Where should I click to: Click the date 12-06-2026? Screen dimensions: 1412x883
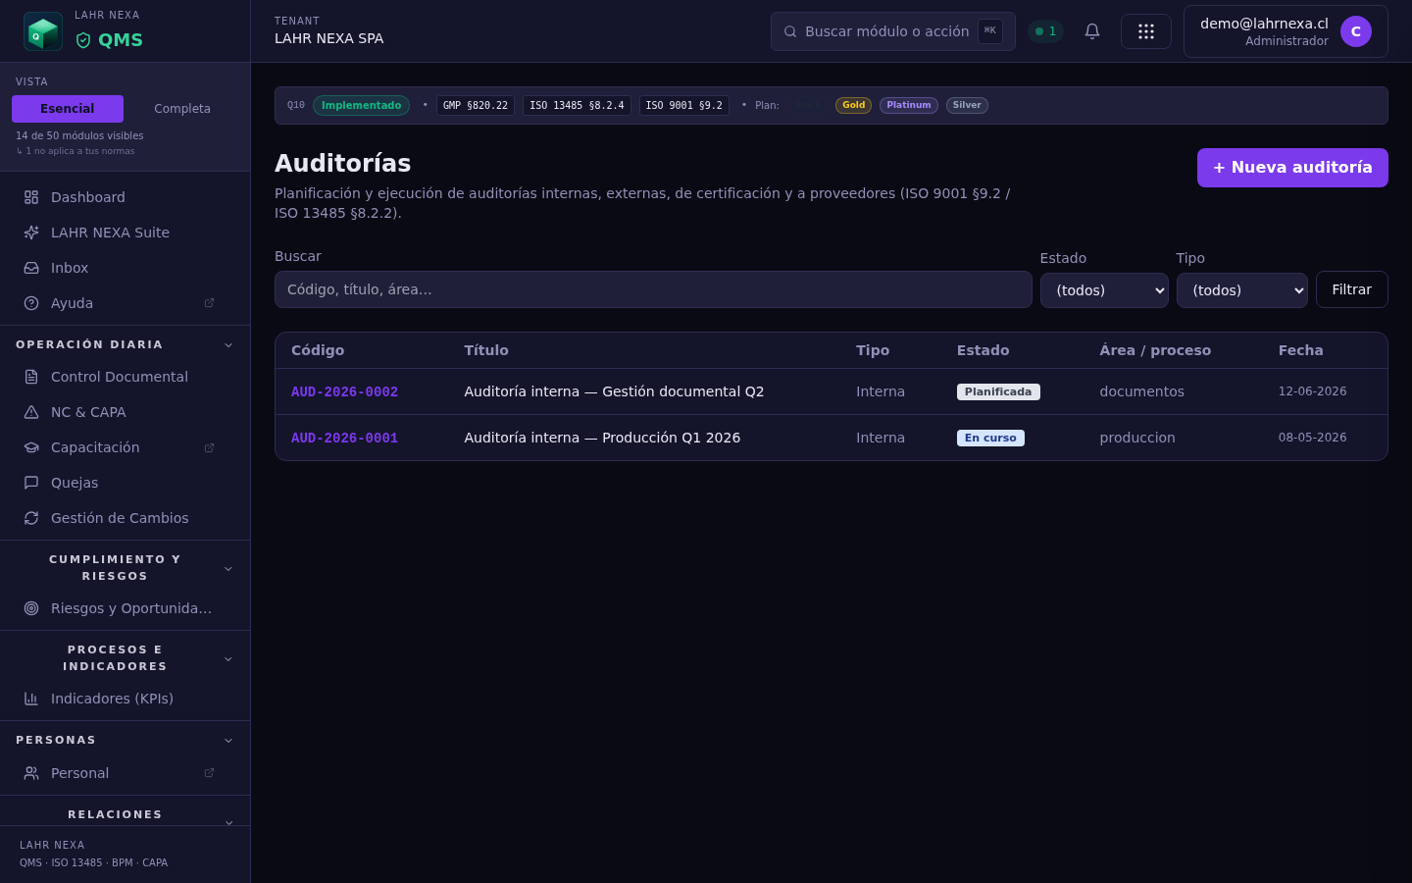(1312, 391)
